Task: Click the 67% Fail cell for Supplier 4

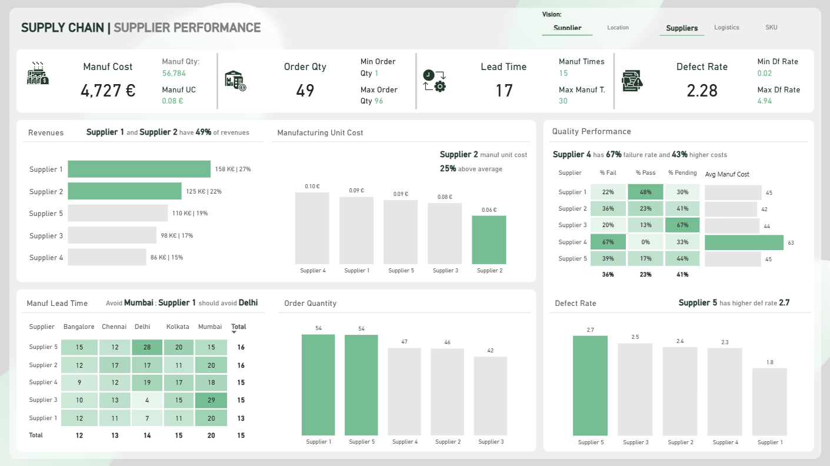Action: pyautogui.click(x=608, y=242)
